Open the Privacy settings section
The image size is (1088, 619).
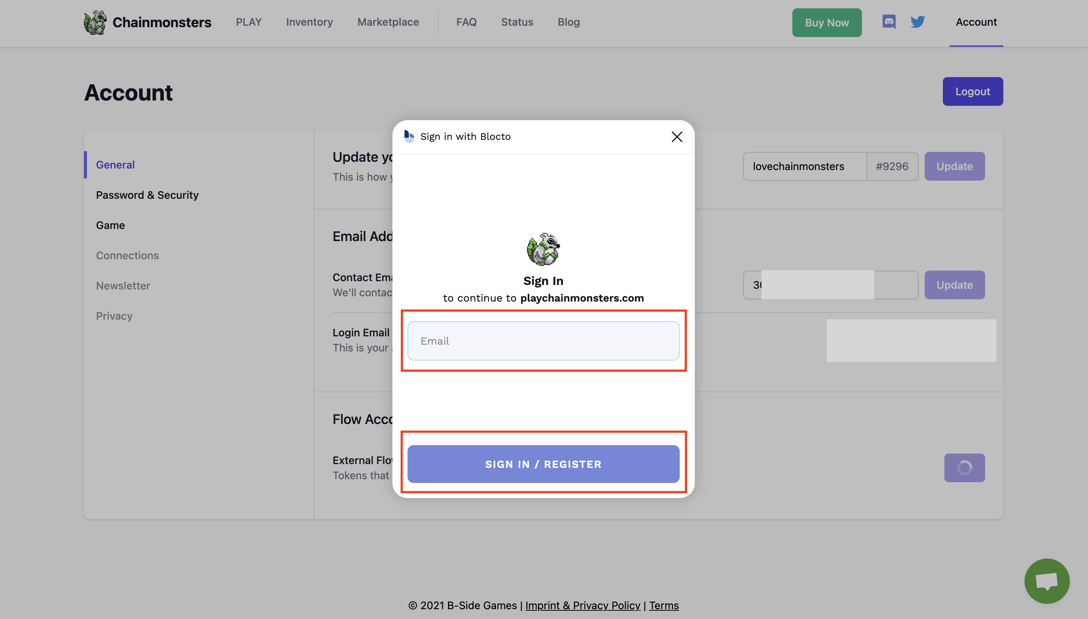tap(114, 316)
